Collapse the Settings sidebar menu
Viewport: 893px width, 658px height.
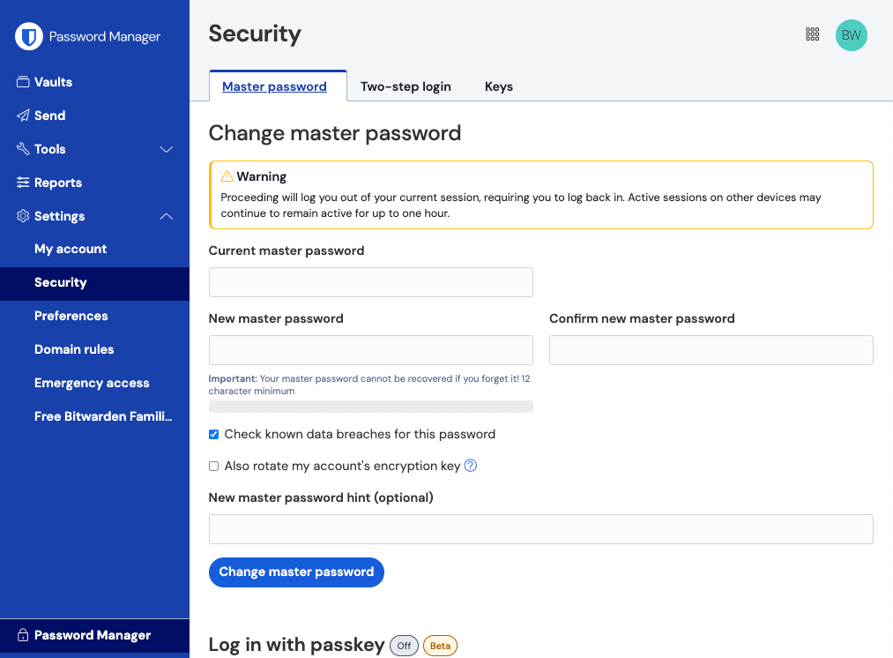tap(166, 216)
